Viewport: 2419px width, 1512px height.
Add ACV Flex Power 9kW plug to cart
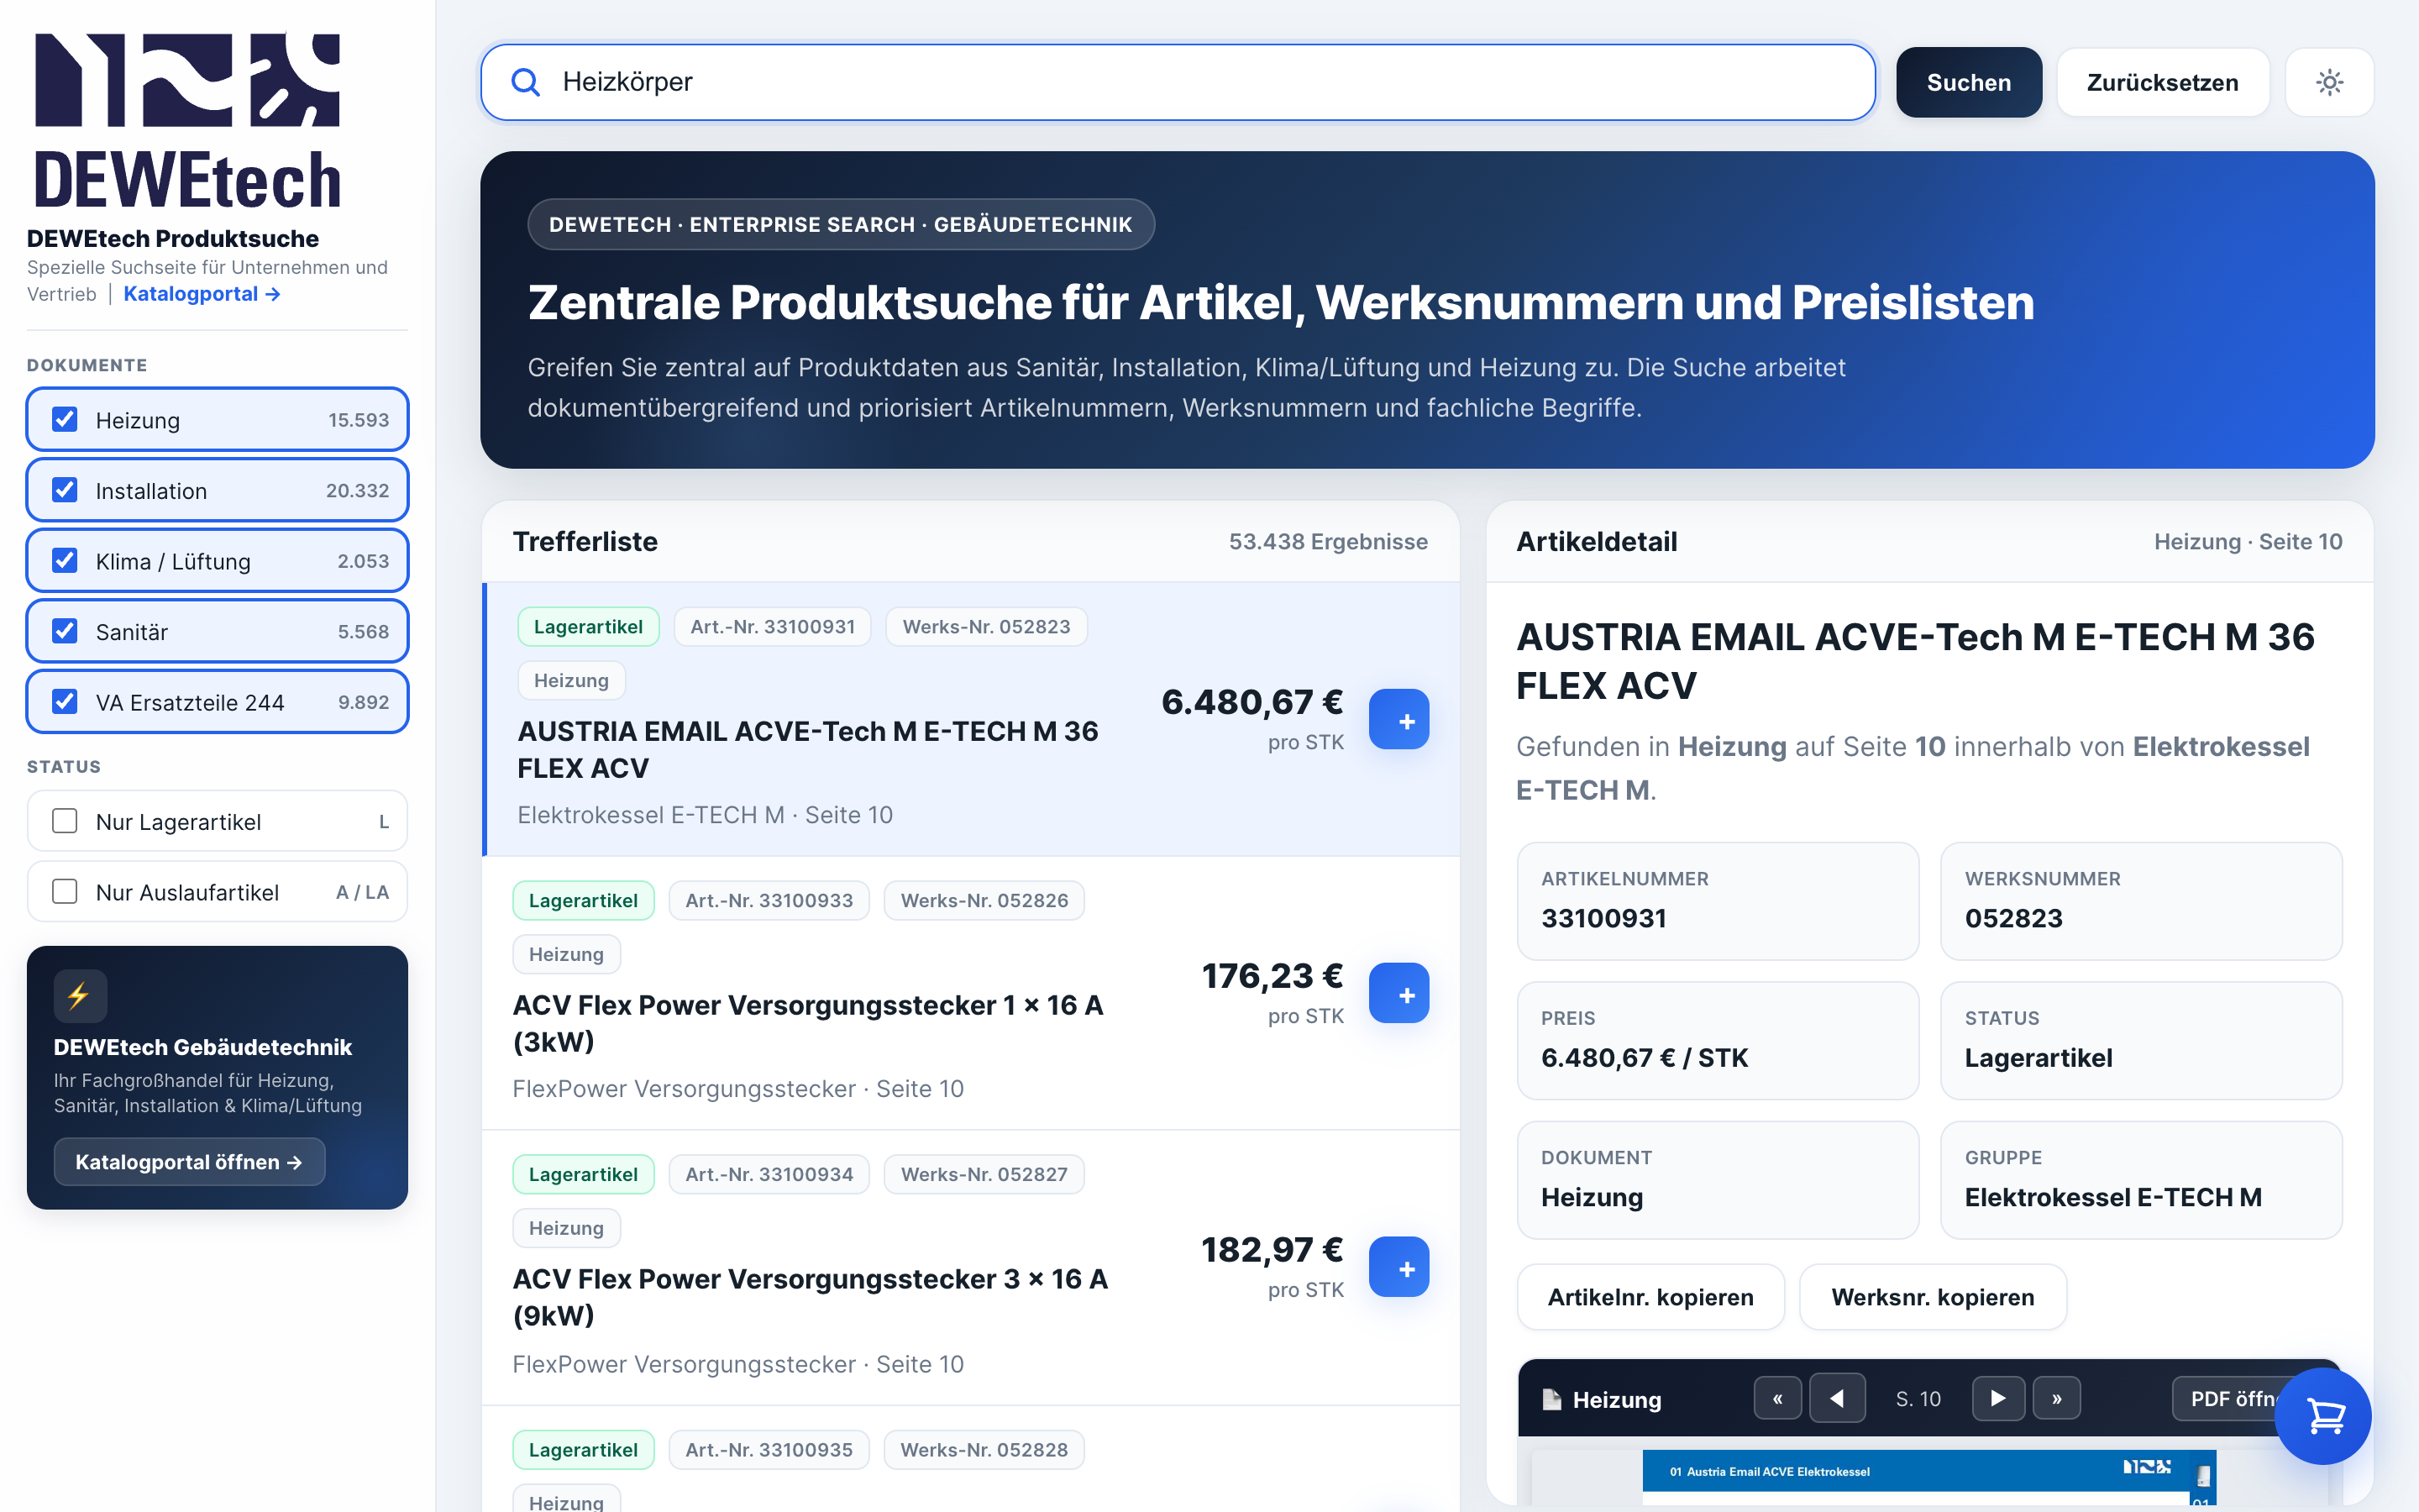[1398, 1267]
